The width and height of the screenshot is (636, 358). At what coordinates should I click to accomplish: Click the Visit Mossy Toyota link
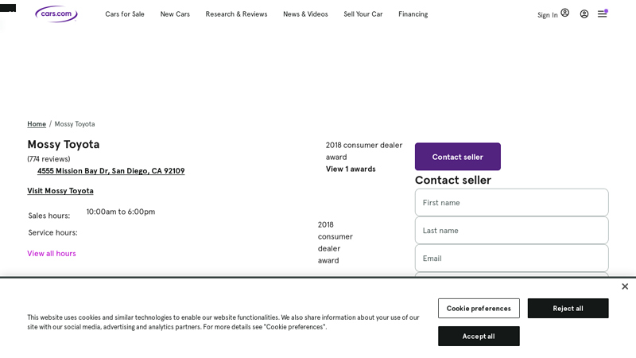(x=60, y=191)
